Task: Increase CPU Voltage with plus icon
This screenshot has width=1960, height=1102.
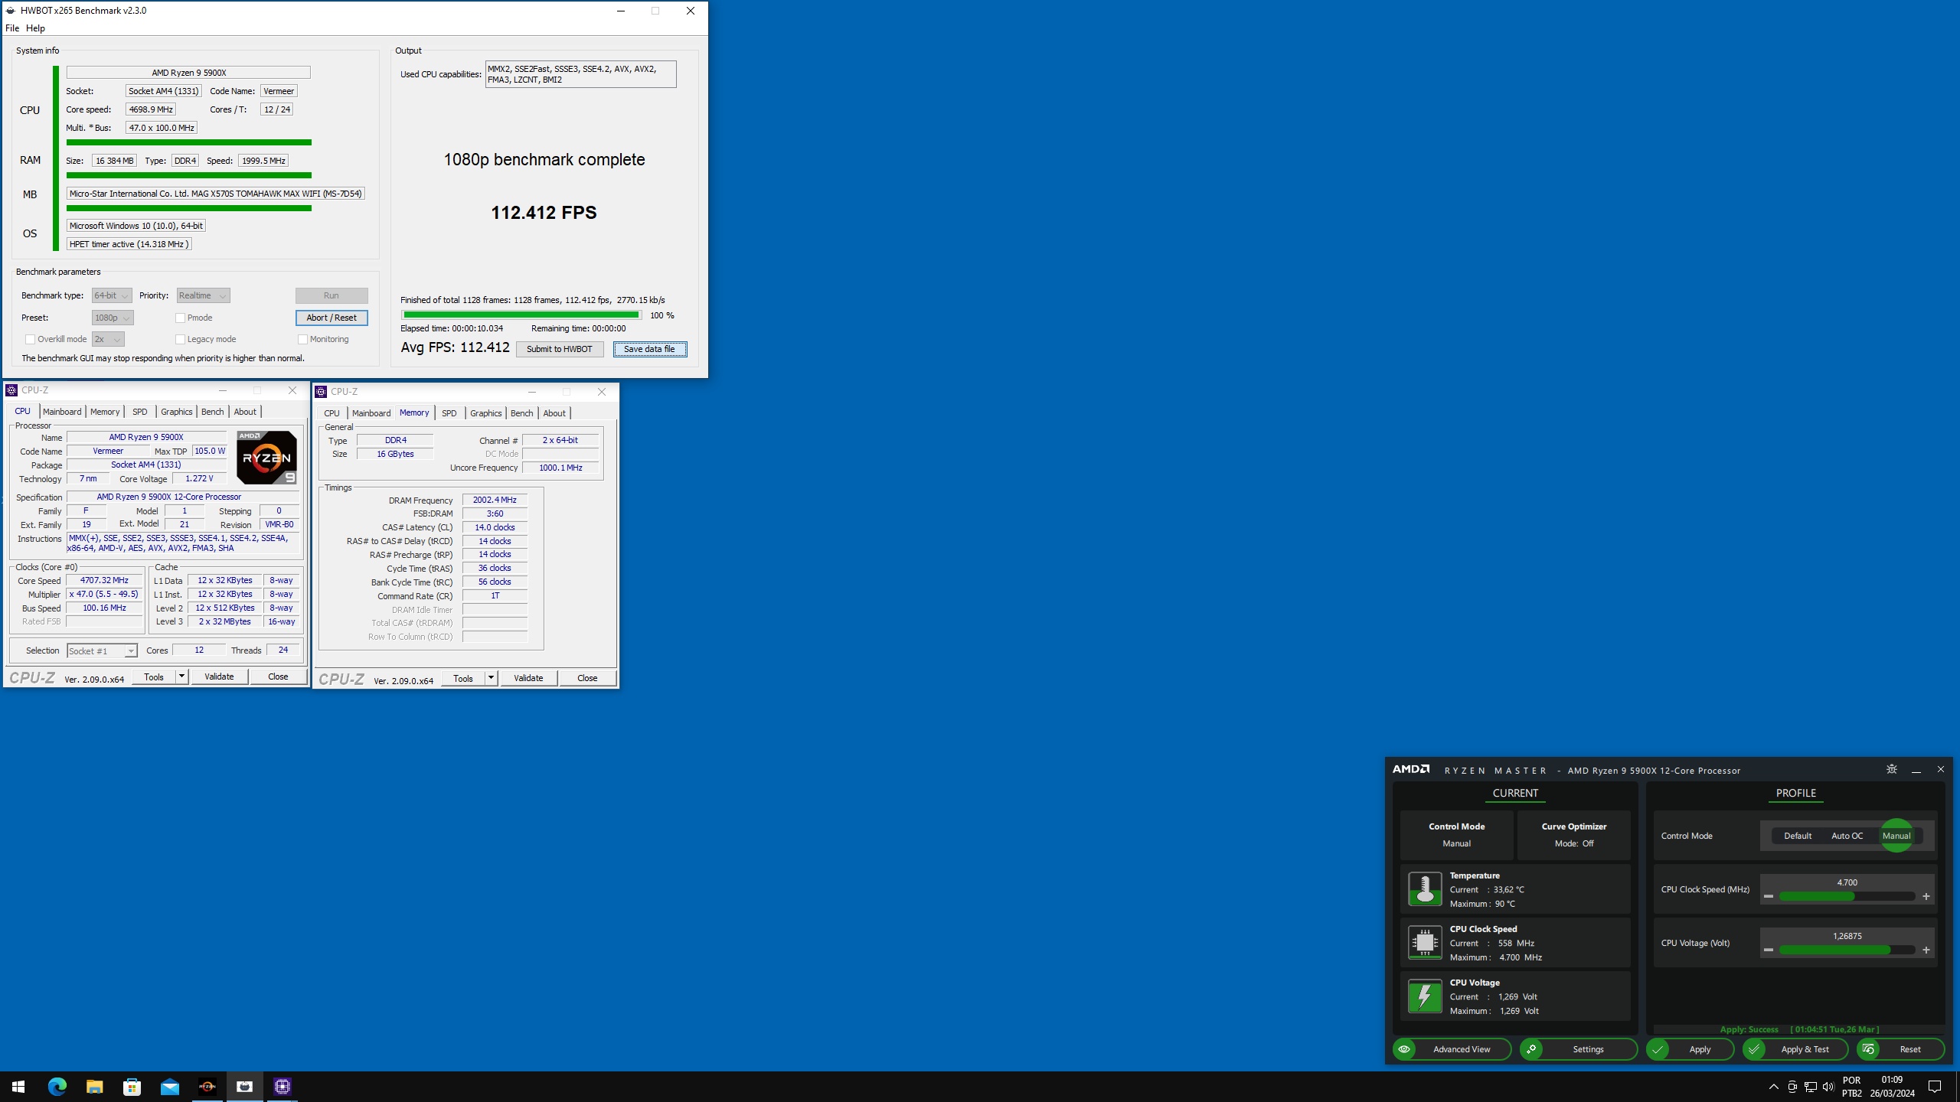Action: coord(1926,950)
